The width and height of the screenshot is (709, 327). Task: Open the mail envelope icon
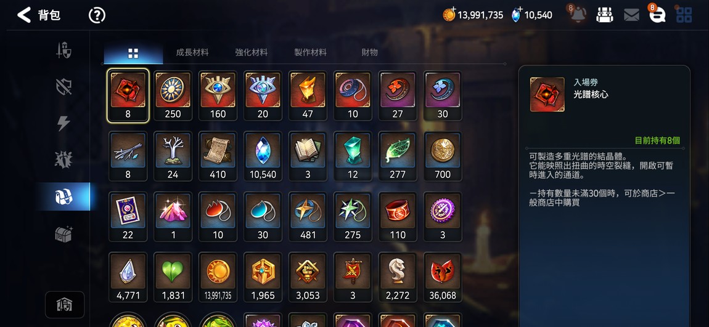(631, 15)
